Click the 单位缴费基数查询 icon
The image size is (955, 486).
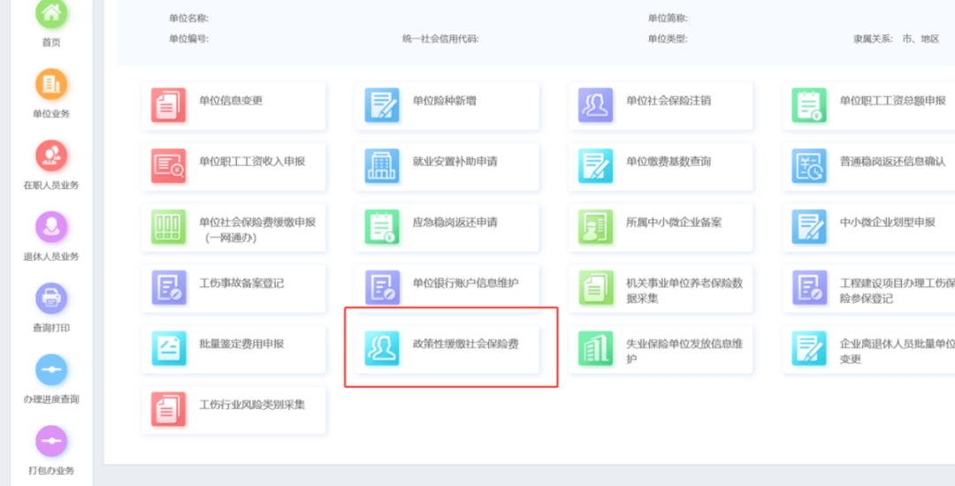(595, 166)
